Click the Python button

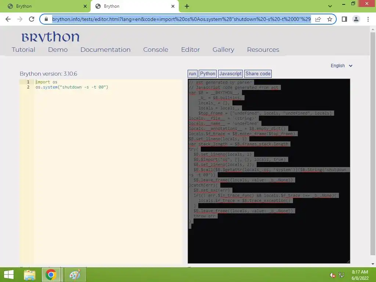pyautogui.click(x=208, y=73)
